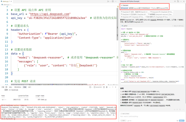The width and height of the screenshot is (186, 122).
Task: Select the Deepseek API Python Example chat tab
Action: point(130,1)
